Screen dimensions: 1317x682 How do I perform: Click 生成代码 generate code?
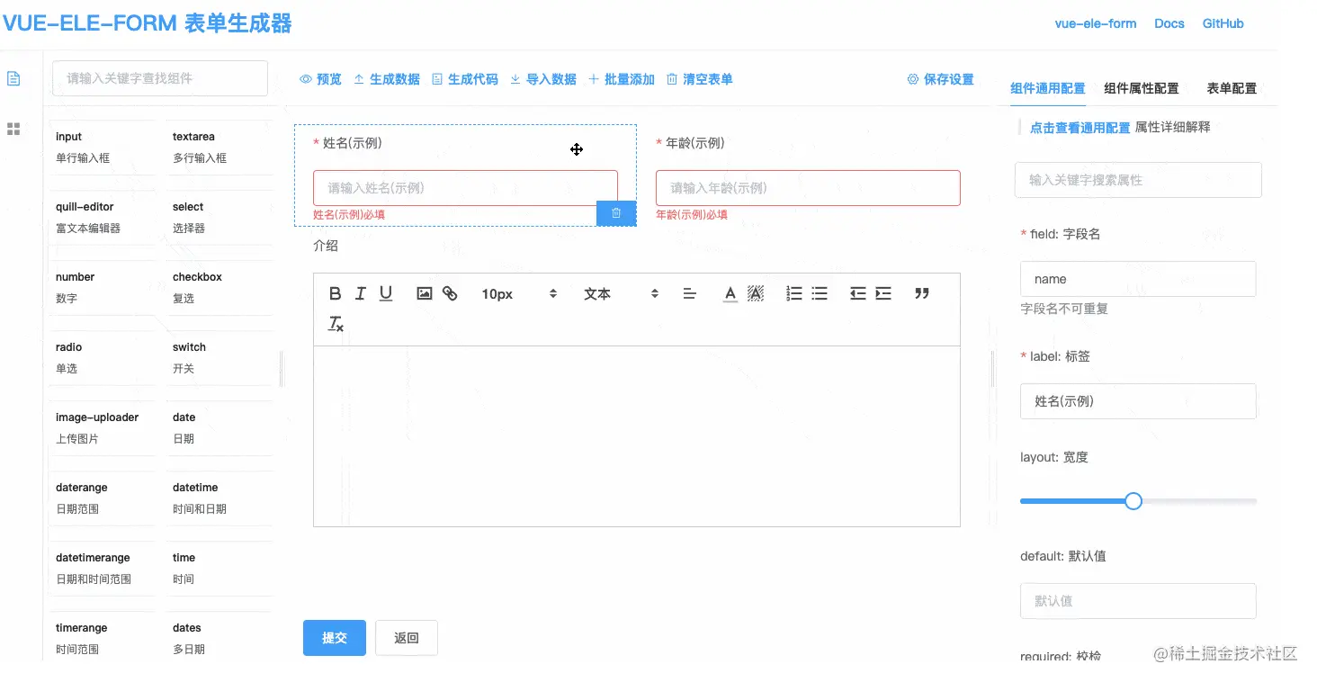pyautogui.click(x=464, y=79)
